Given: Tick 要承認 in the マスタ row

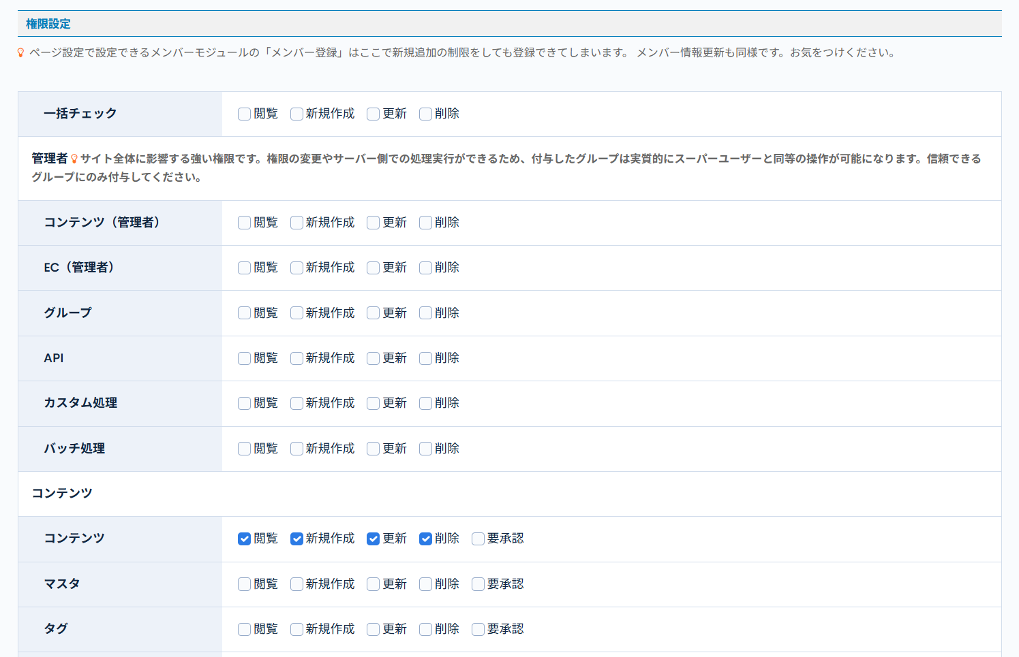Looking at the screenshot, I should click(x=478, y=584).
